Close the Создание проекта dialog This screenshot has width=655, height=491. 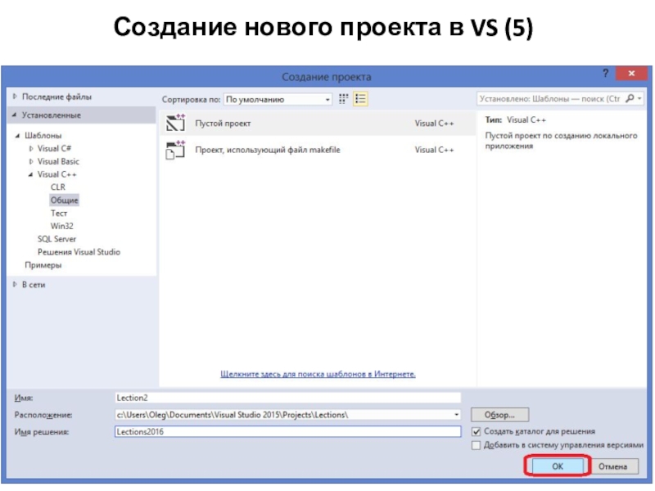click(x=631, y=74)
